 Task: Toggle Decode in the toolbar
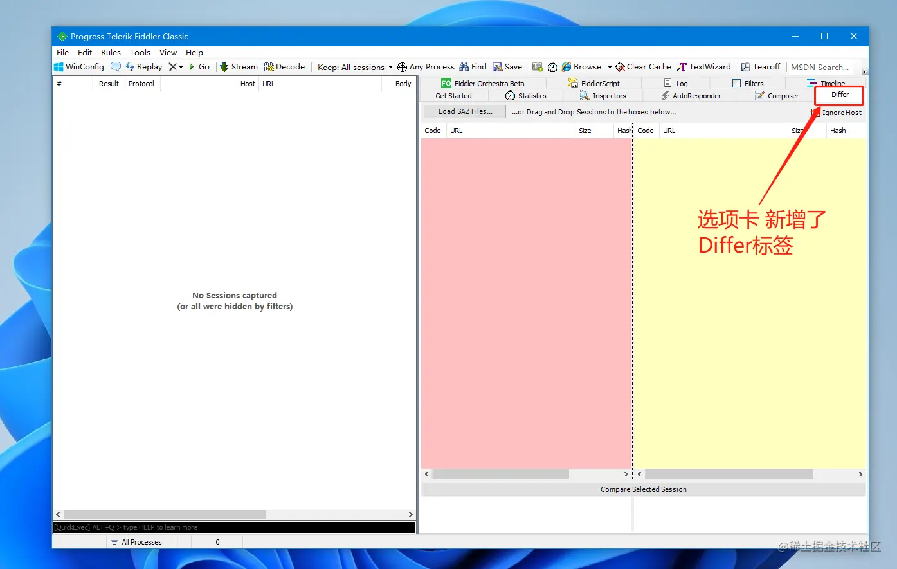click(x=284, y=67)
